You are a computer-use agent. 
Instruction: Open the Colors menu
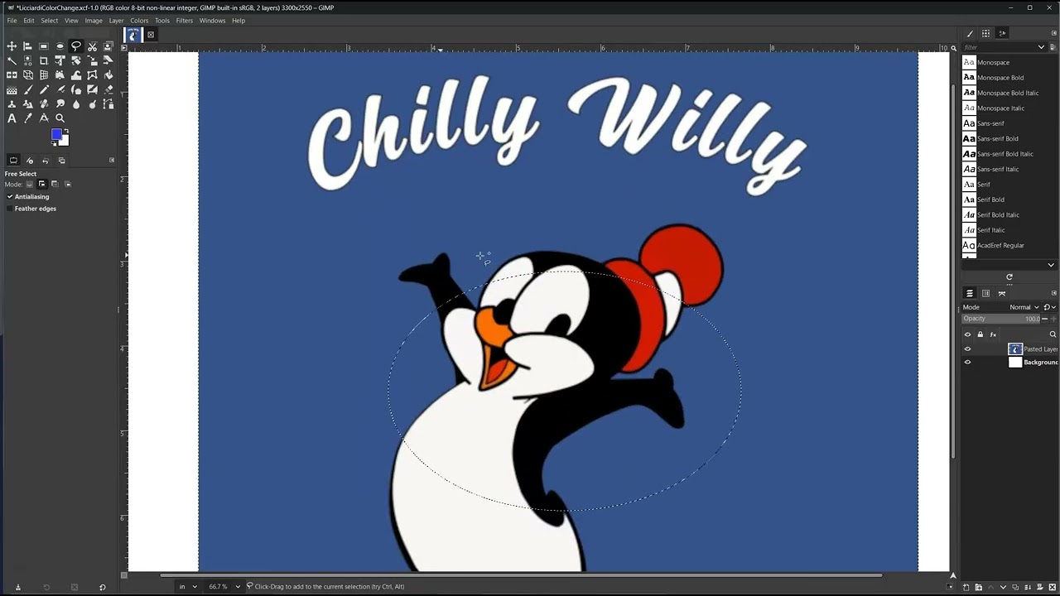[139, 21]
